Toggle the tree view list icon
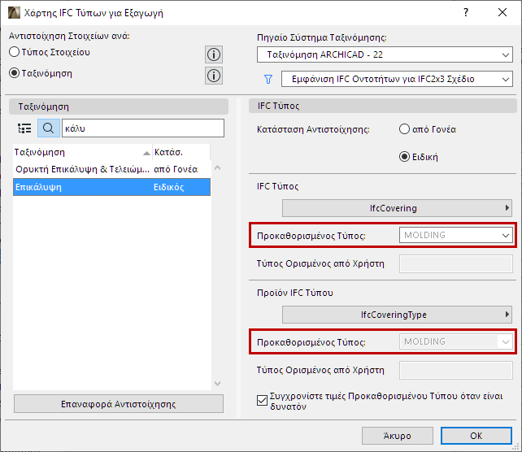This screenshot has width=522, height=452. [x=24, y=128]
